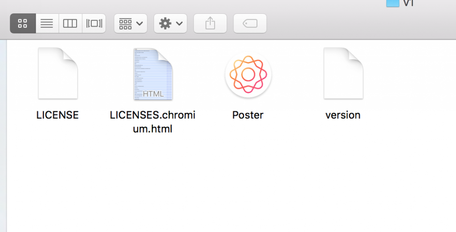Select the Poster app icon
Screen dimensions: 456x232
[x=248, y=74]
